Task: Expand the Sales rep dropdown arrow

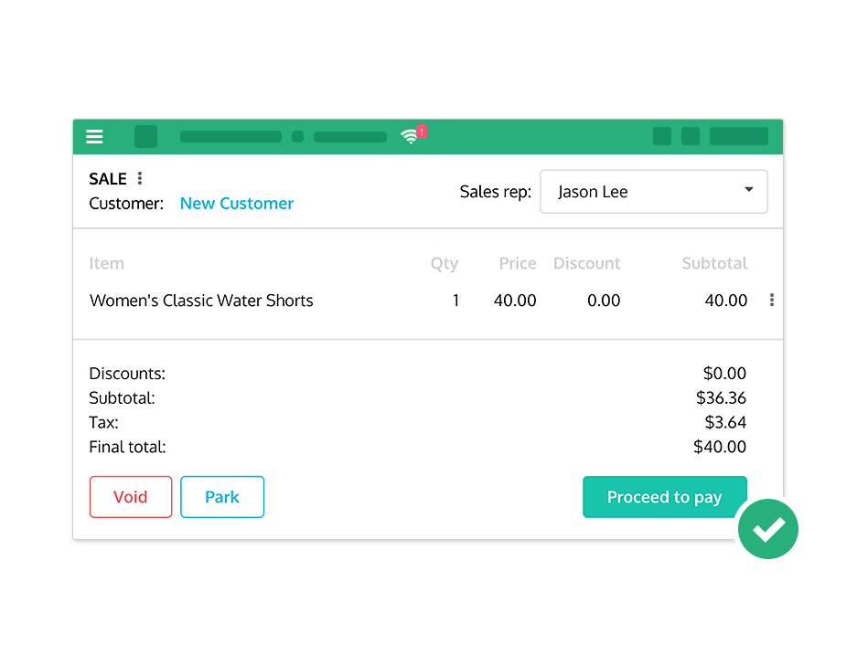Action: 749,189
